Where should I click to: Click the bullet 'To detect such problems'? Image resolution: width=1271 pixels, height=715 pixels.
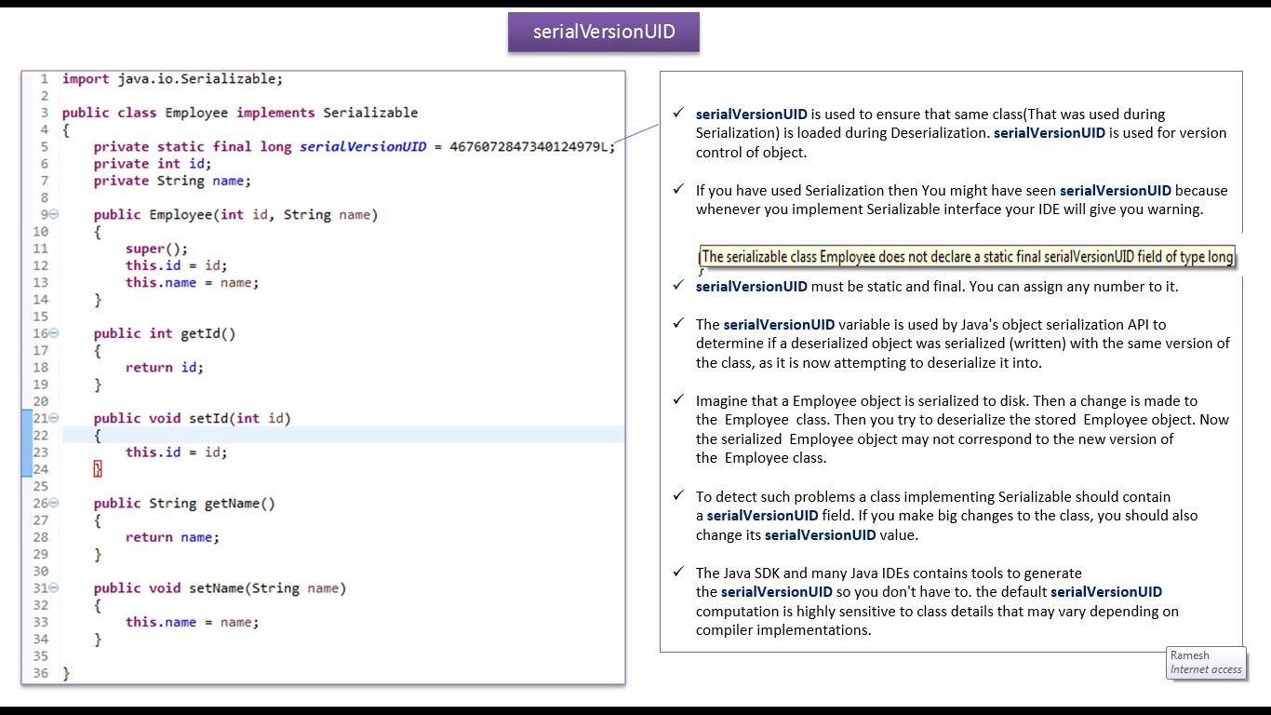(947, 516)
